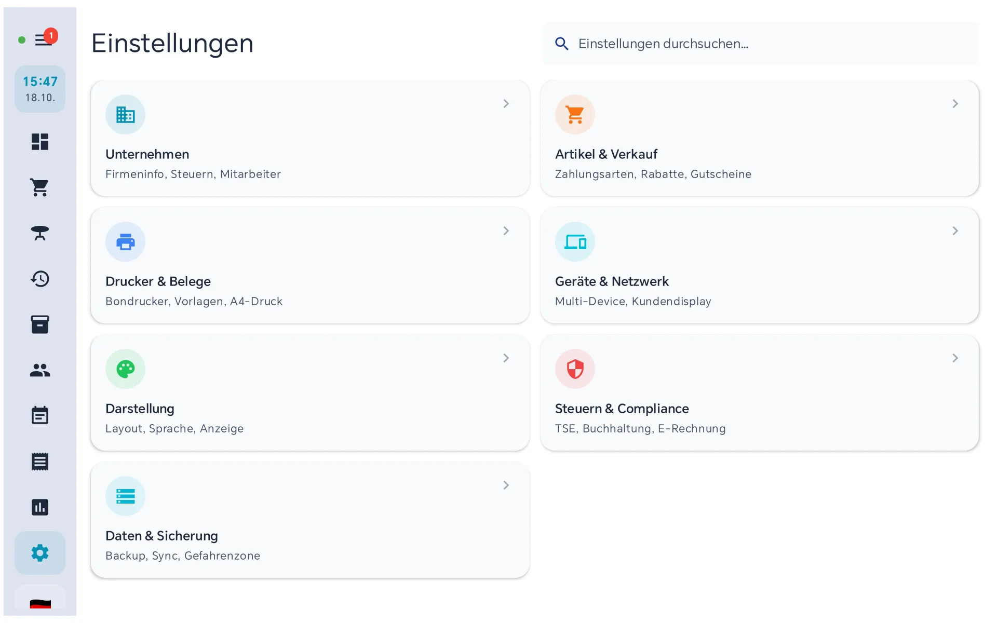Expand the Drucker & Belege card chevron
This screenshot has width=997, height=623.
point(506,231)
